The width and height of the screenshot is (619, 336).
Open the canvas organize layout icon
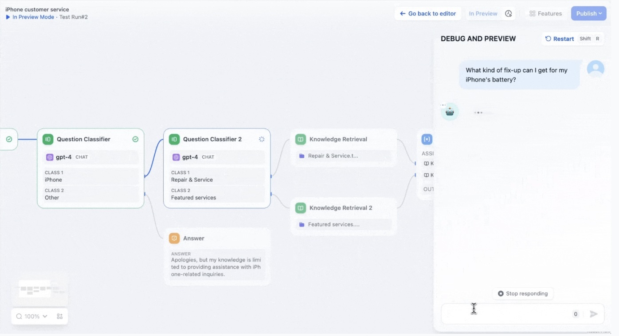(60, 316)
